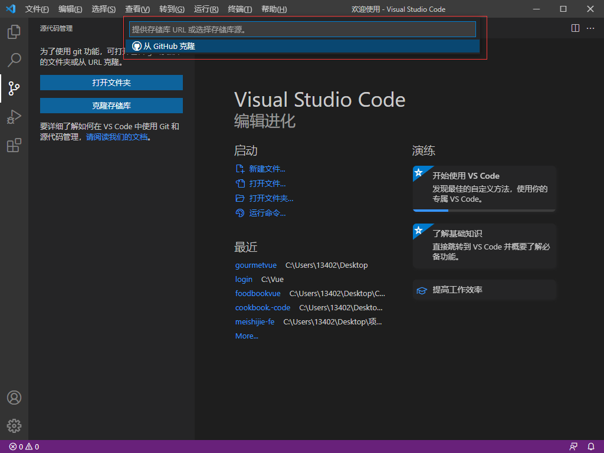This screenshot has width=604, height=453.
Task: Click the More... recent link
Action: point(247,336)
